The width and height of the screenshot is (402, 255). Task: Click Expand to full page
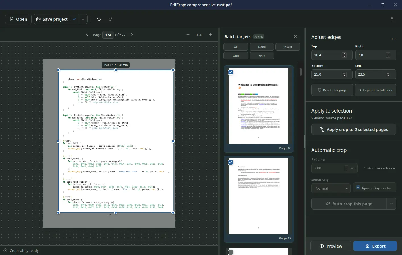376,90
